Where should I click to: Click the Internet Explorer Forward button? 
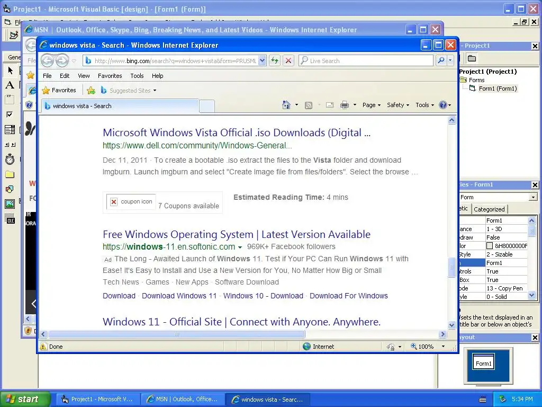pyautogui.click(x=62, y=60)
